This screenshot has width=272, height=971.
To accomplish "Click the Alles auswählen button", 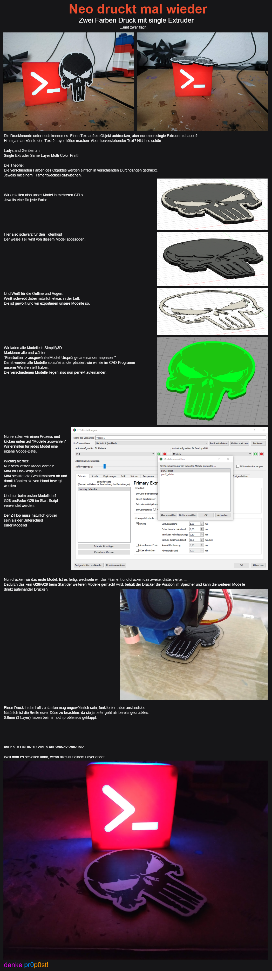I will 168,515.
